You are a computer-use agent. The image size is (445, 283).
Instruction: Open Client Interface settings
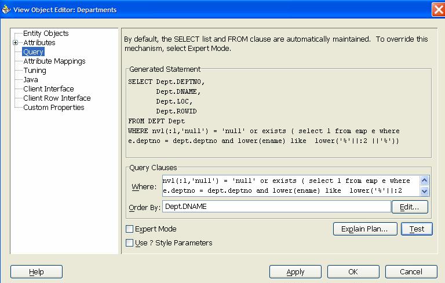(49, 89)
